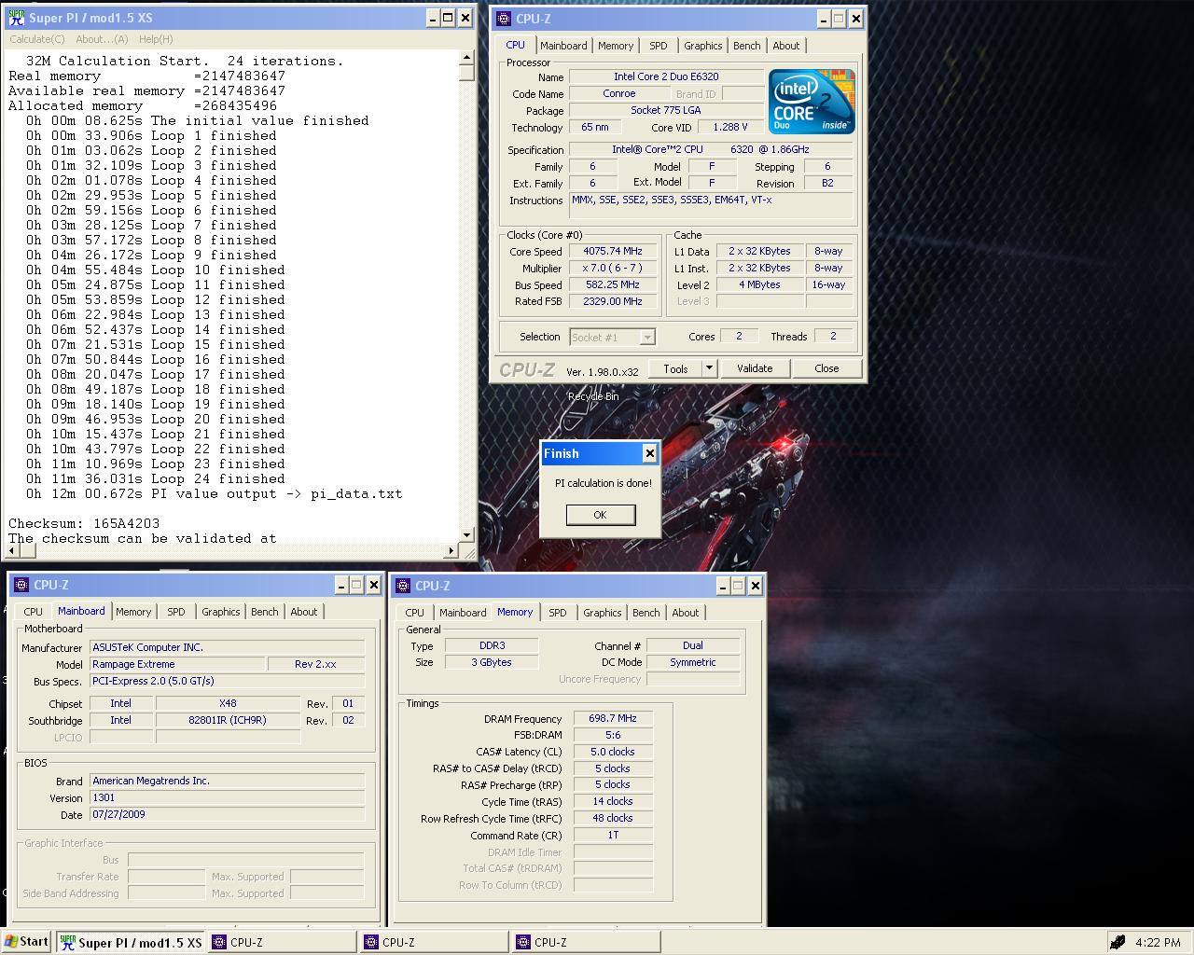Image resolution: width=1194 pixels, height=955 pixels.
Task: Open Recycle Bin on the desktop
Action: [x=593, y=396]
